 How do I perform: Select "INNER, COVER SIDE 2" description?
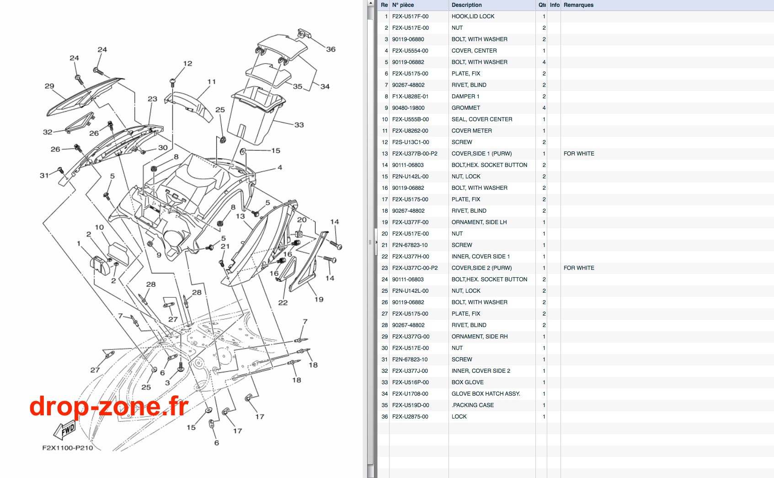coord(481,371)
